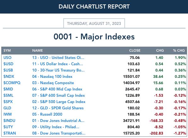188x138 pixels.
Task: Open the $COMPQ symbol chart
Action: tap(12, 83)
